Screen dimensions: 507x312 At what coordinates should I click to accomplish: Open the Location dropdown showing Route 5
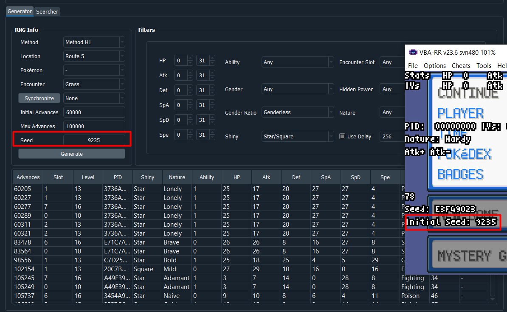click(94, 56)
